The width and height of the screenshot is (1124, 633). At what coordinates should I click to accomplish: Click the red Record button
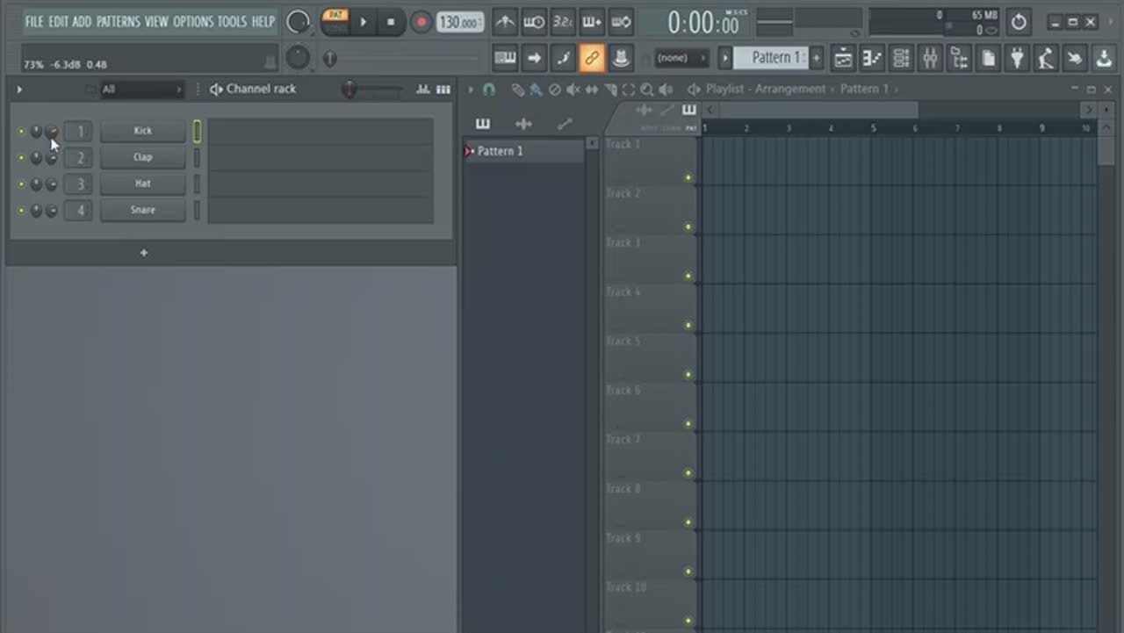tap(421, 22)
